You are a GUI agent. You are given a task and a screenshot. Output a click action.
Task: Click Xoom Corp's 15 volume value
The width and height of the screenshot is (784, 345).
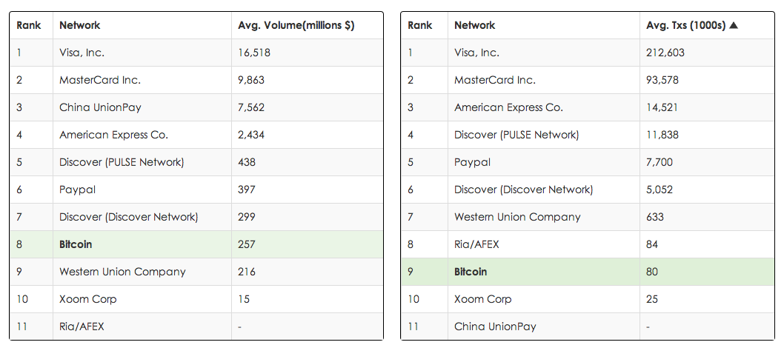point(244,299)
